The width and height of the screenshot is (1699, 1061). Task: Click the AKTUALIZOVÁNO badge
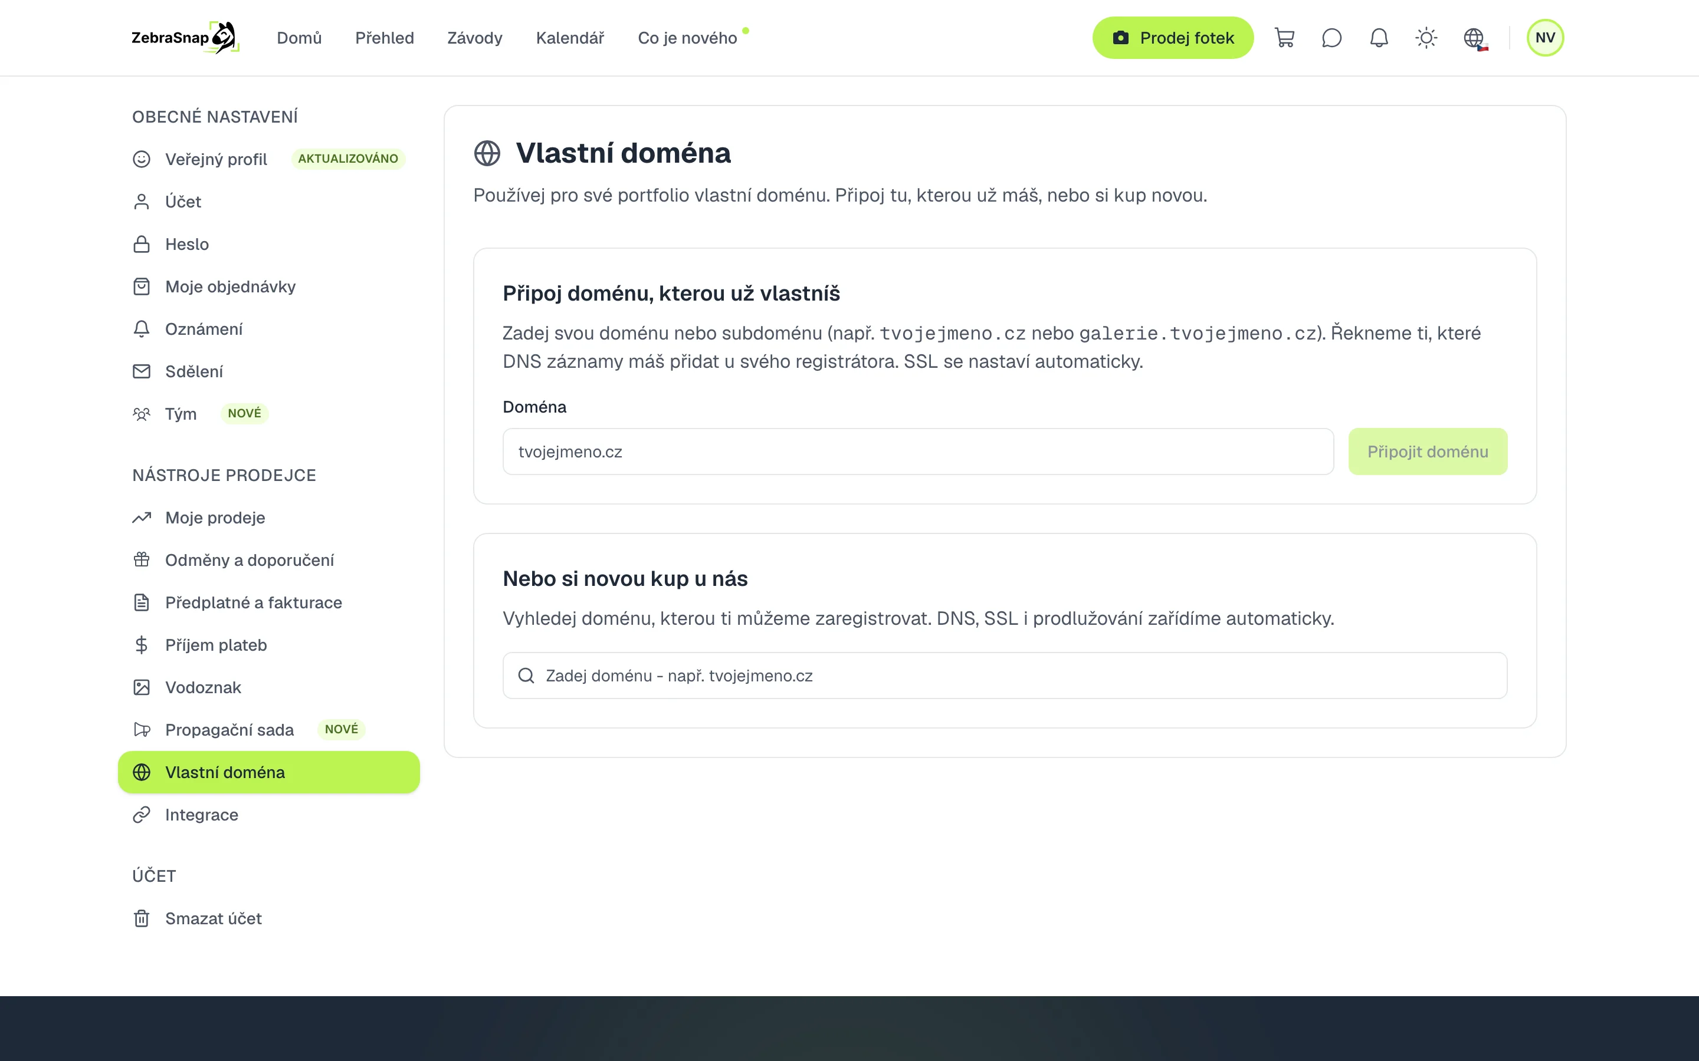(348, 159)
